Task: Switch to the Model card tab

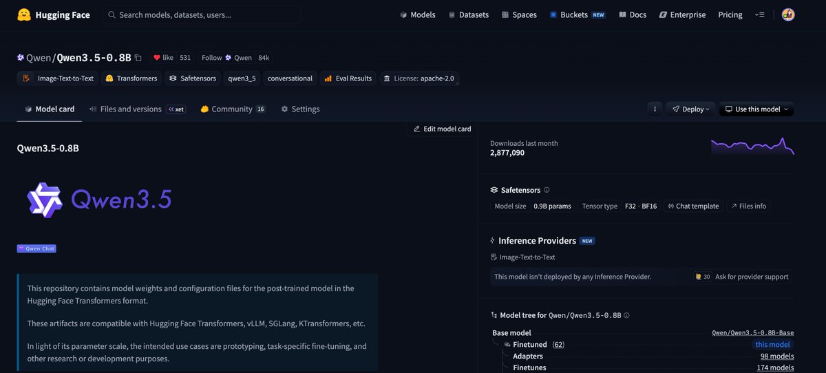Action: tap(50, 109)
